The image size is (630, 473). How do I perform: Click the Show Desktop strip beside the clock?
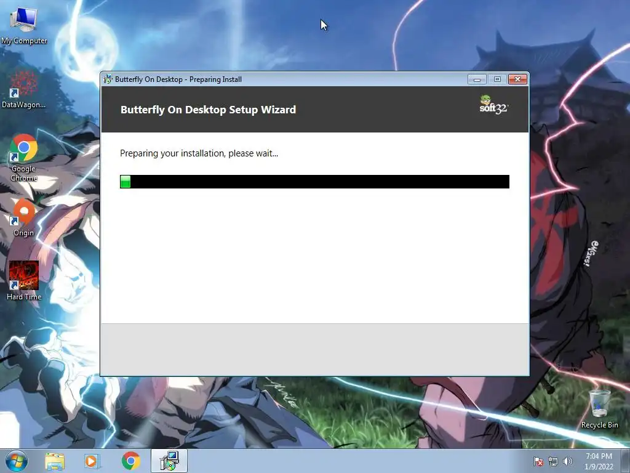[x=626, y=461]
